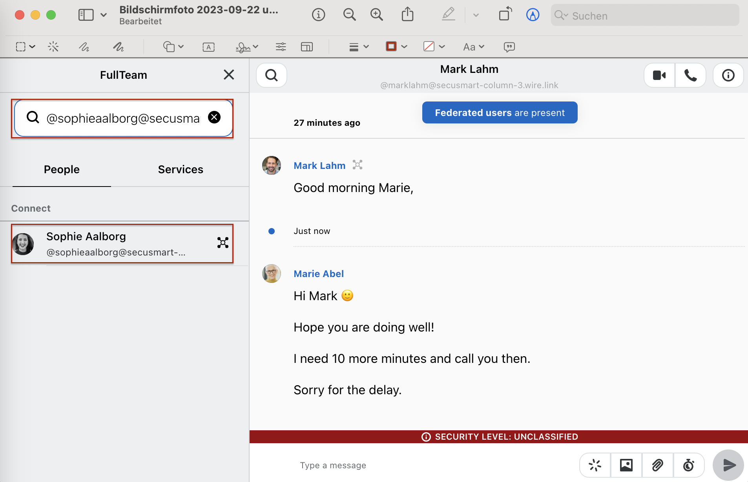Screen dimensions: 748x482
Task: Send a ping with the ping icon
Action: click(x=595, y=465)
